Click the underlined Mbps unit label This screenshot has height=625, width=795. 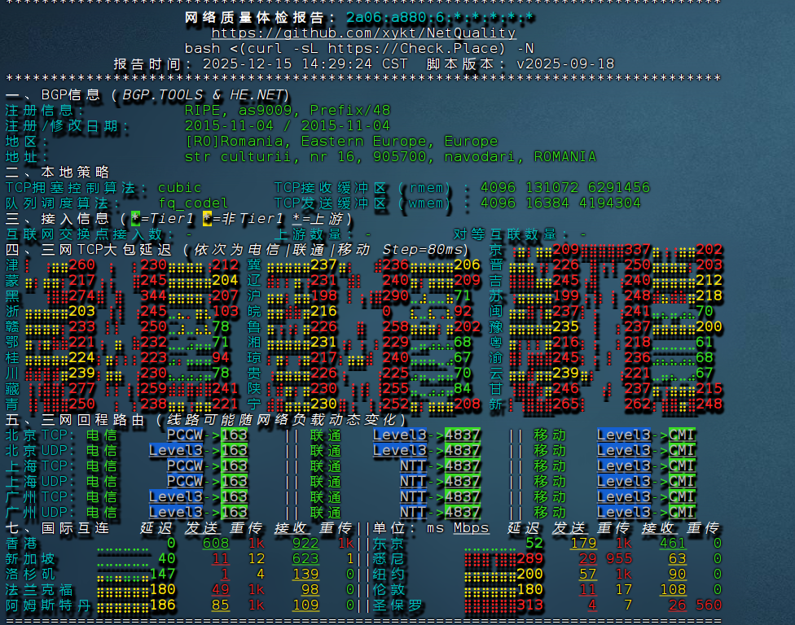tap(471, 528)
